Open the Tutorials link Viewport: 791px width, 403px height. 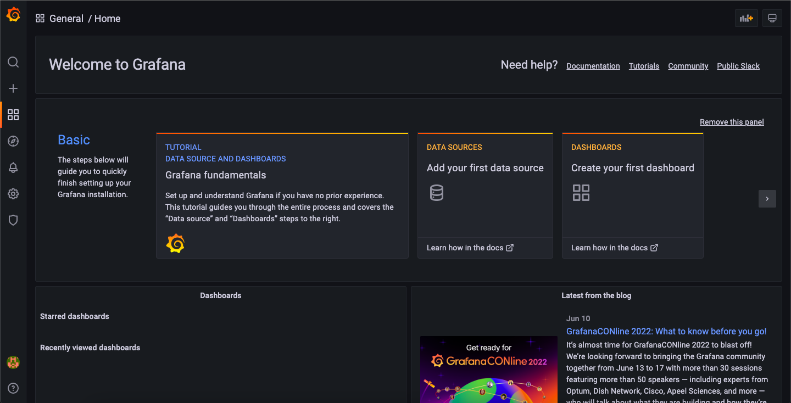pos(644,66)
